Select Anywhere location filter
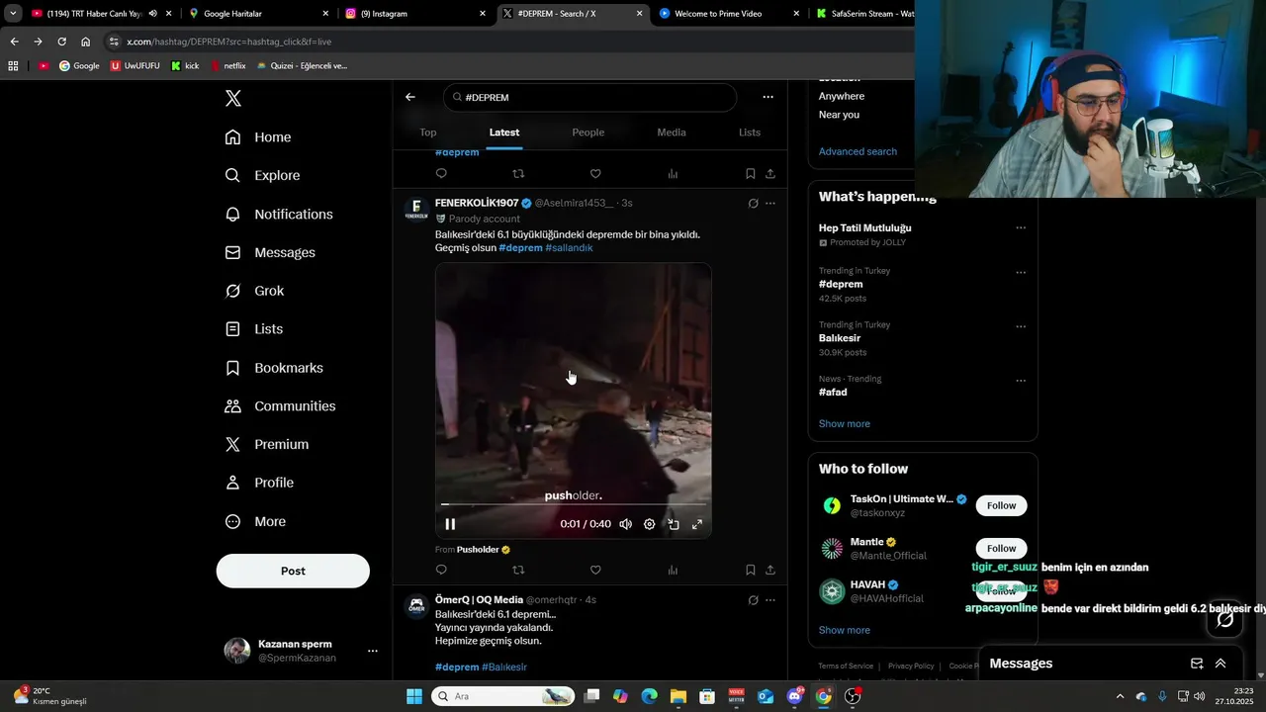 [842, 96]
